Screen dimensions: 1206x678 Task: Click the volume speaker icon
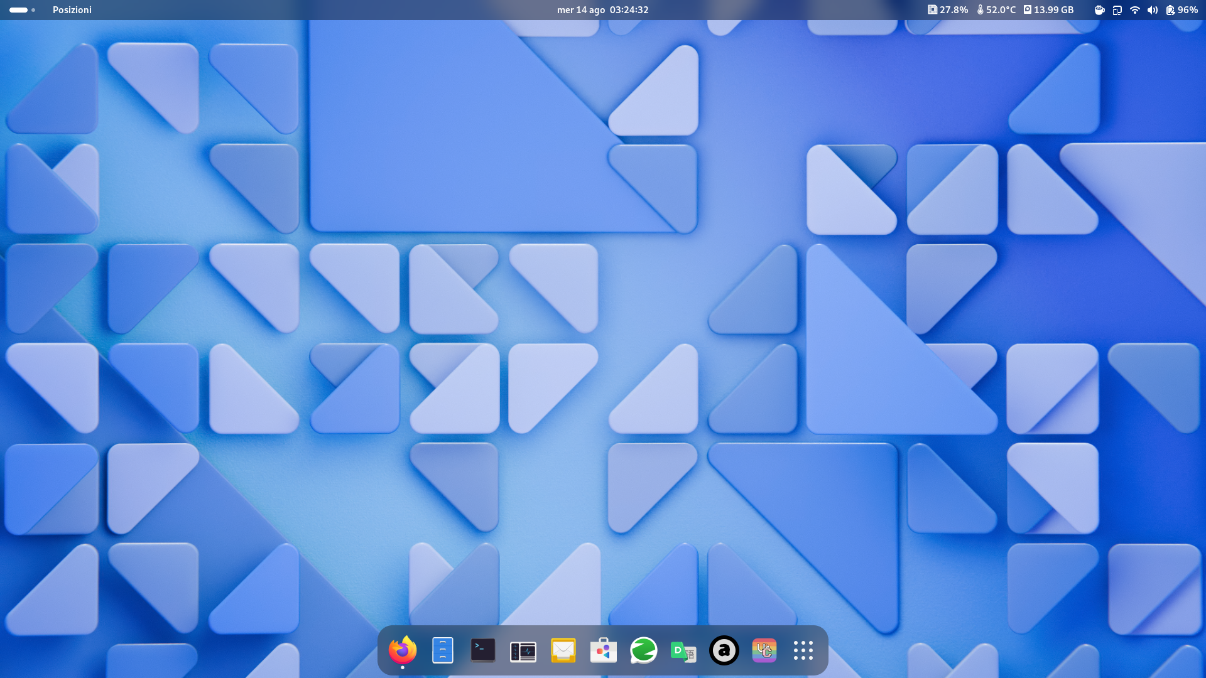coord(1152,10)
